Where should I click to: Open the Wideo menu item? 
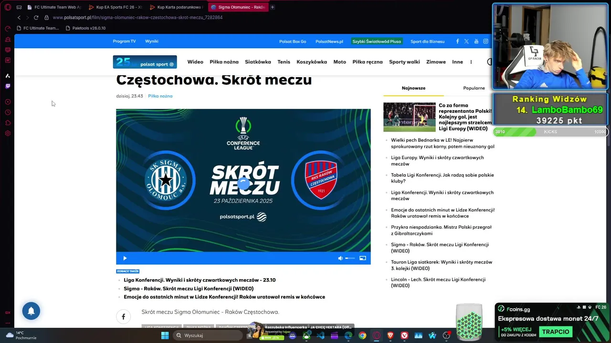pos(195,62)
